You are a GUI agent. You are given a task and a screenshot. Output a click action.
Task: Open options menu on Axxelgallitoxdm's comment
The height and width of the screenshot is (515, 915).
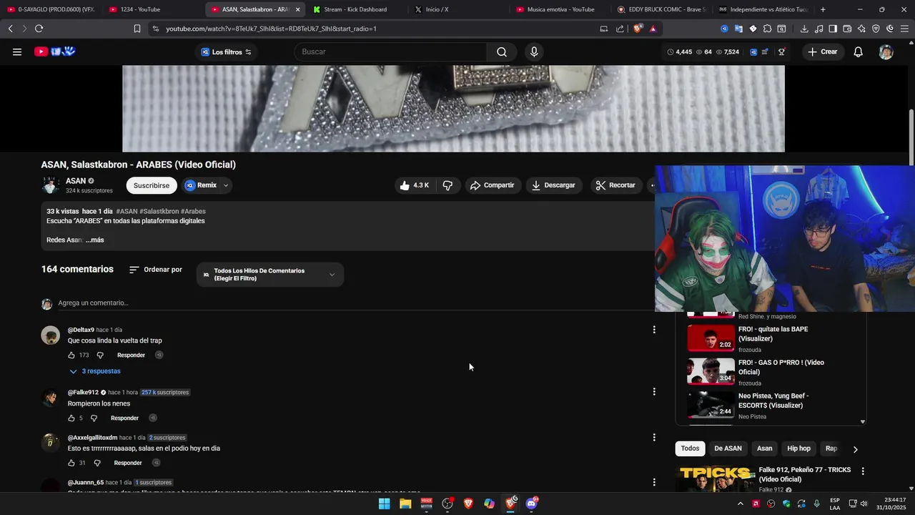click(x=654, y=437)
